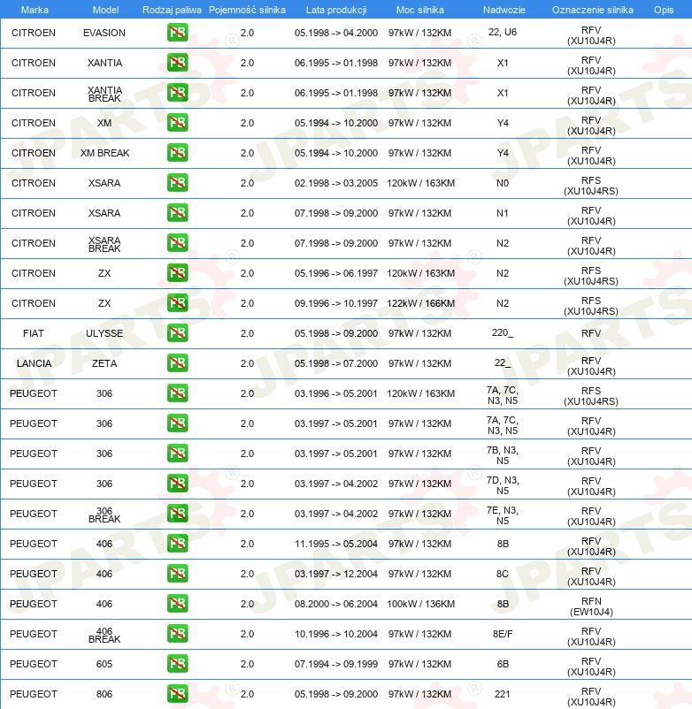Select the body code '22, U6'

(503, 32)
